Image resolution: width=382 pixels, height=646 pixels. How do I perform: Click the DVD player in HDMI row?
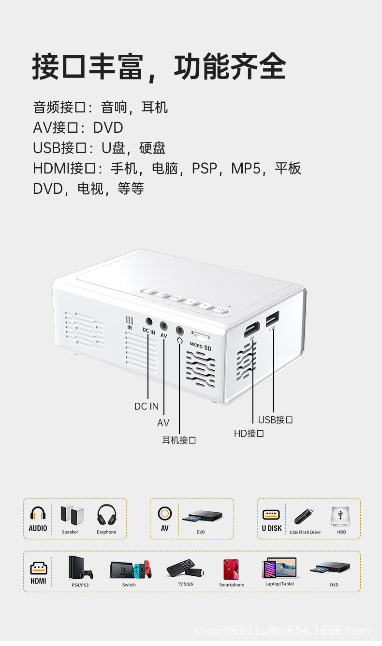click(334, 569)
